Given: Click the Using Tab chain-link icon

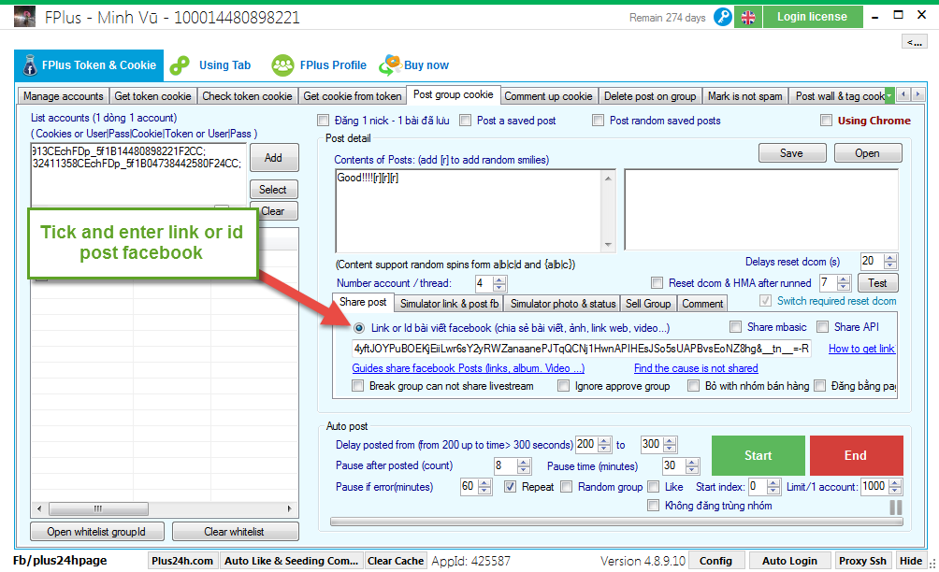Looking at the screenshot, I should pyautogui.click(x=180, y=65).
